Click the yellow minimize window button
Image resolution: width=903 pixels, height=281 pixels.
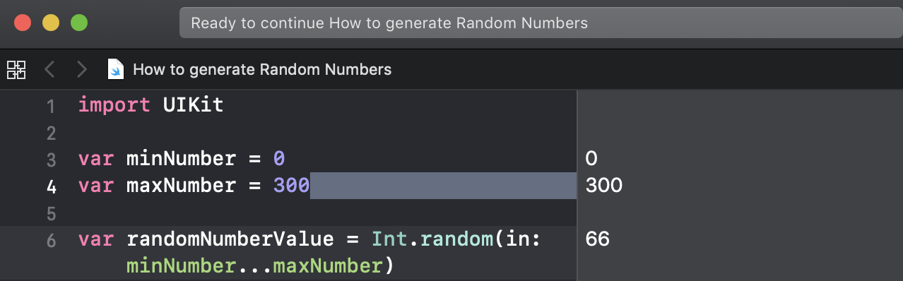(51, 23)
